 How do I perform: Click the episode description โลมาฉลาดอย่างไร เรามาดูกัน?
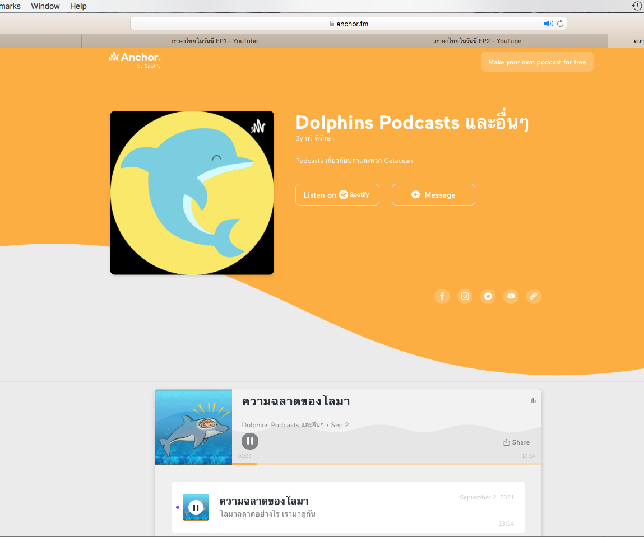click(268, 514)
